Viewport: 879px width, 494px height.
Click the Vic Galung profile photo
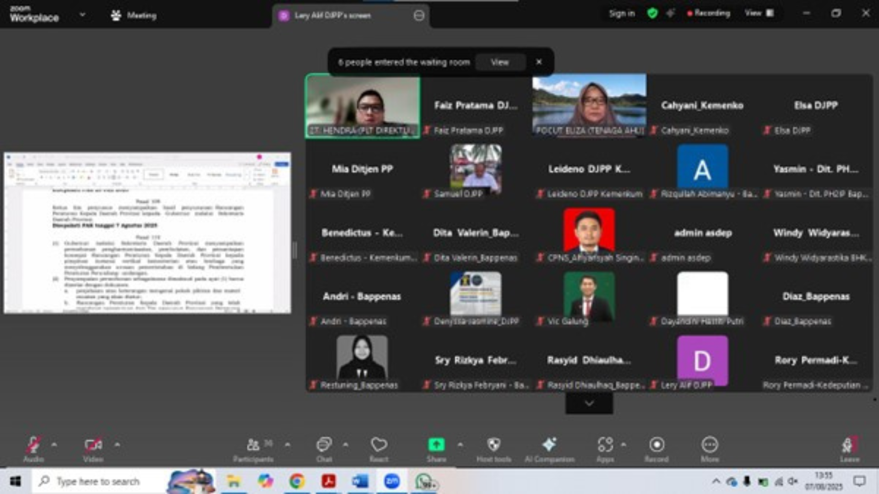tap(589, 296)
